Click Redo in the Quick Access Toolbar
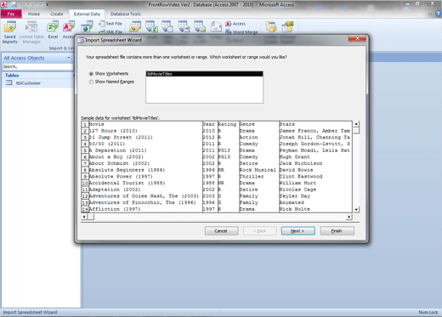 click(x=35, y=5)
